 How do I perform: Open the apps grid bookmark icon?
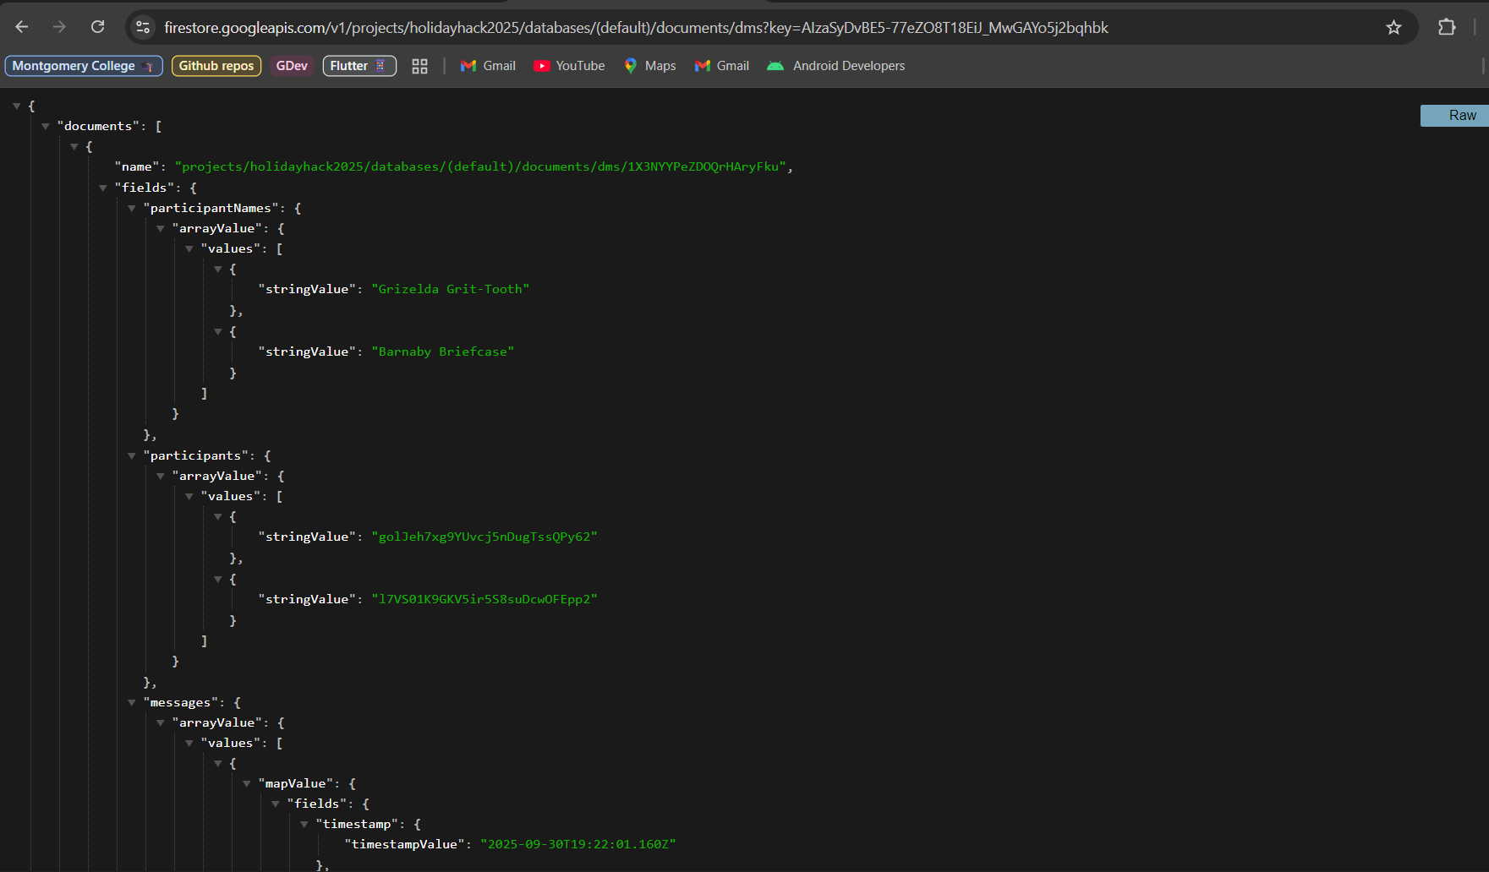(419, 66)
